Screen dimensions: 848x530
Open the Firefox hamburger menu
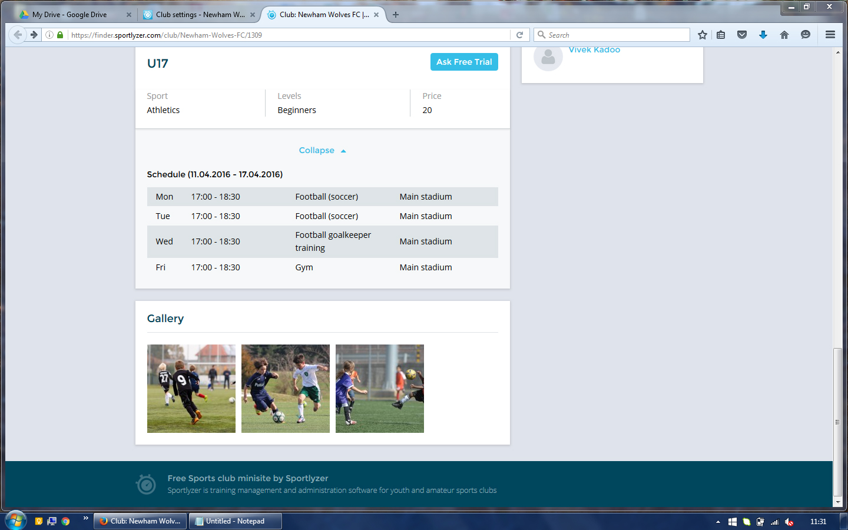point(830,35)
